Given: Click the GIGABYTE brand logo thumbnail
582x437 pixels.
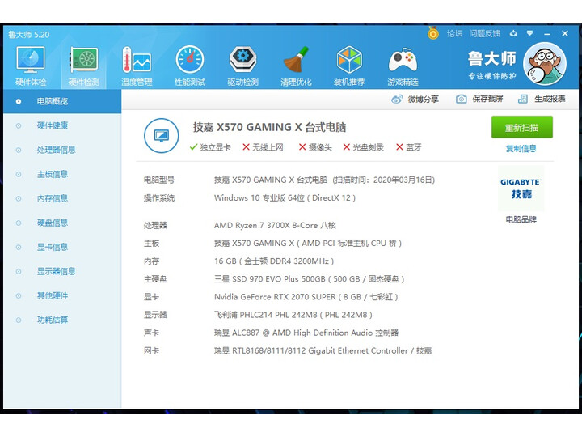Looking at the screenshot, I should [x=521, y=189].
